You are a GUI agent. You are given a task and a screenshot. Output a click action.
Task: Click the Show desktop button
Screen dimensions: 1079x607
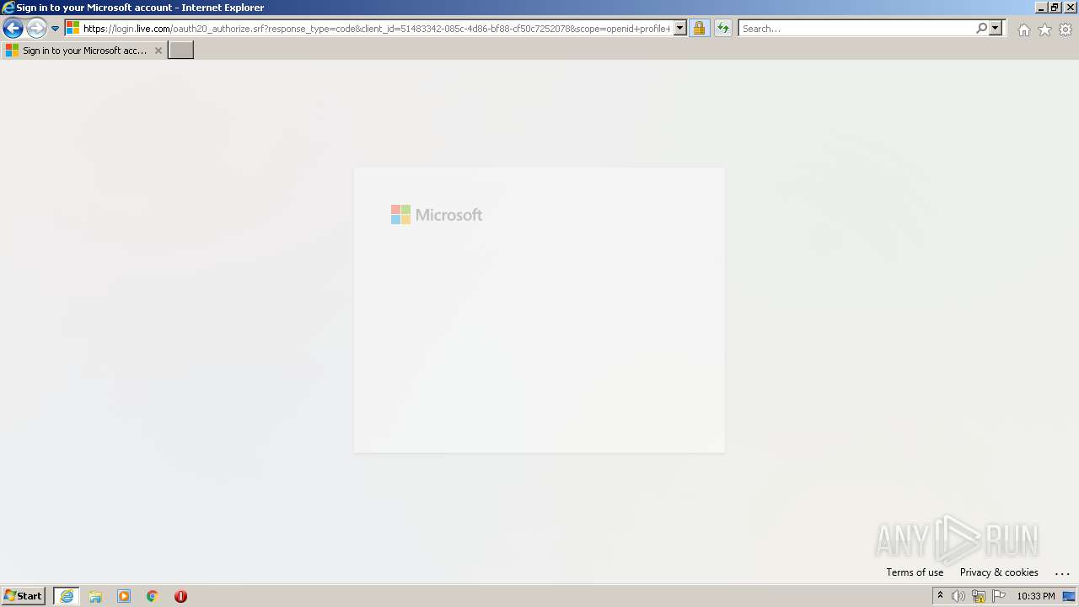[1069, 596]
